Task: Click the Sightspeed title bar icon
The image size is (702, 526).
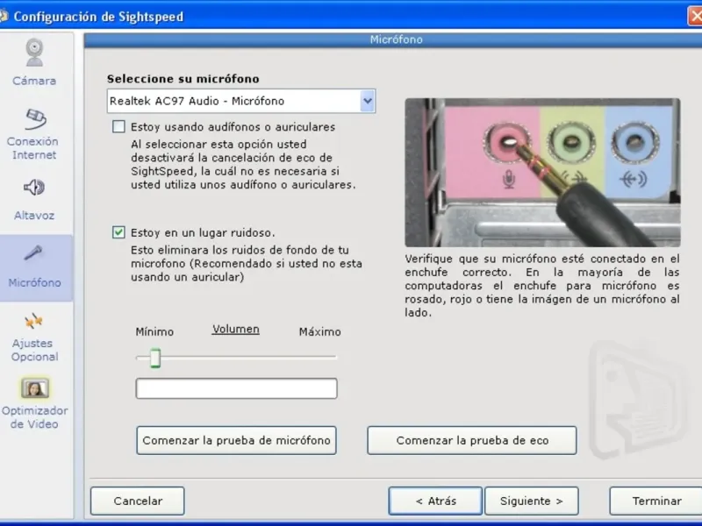Action: coord(4,16)
